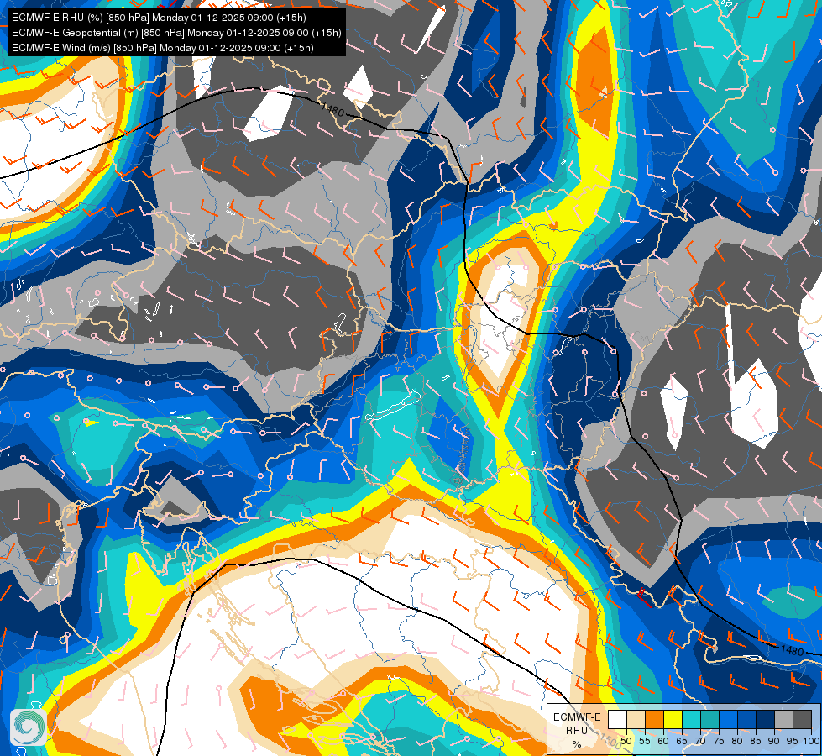The width and height of the screenshot is (822, 756).
Task: Select the bright blue 75–80% legend swatch
Action: [x=728, y=719]
